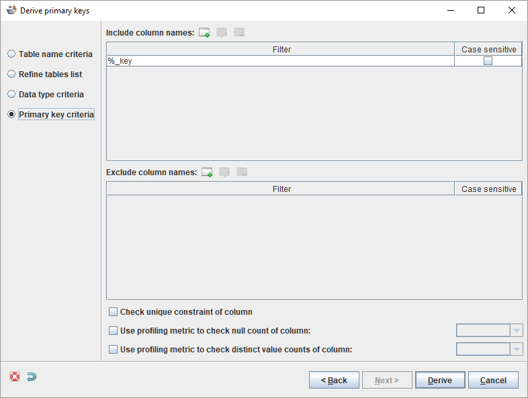Screen dimensions: 528x398
Task: Open the distinct value counts metric dropdown
Action: 516,349
